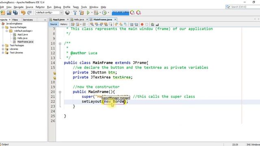
Task: Open the Run menu
Action: pyautogui.click(x=49, y=7)
